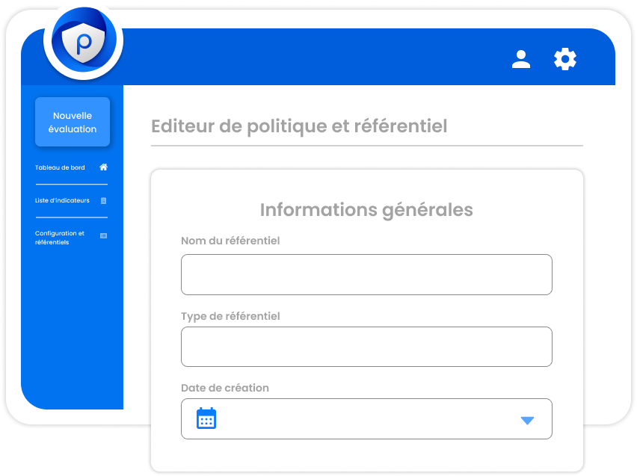Click the shield logo with letter P
The height and width of the screenshot is (476, 637).
tap(83, 40)
